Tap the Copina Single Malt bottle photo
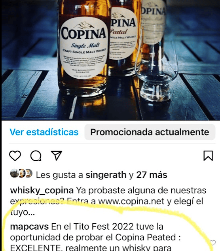This screenshot has height=251, width=220. [84, 48]
